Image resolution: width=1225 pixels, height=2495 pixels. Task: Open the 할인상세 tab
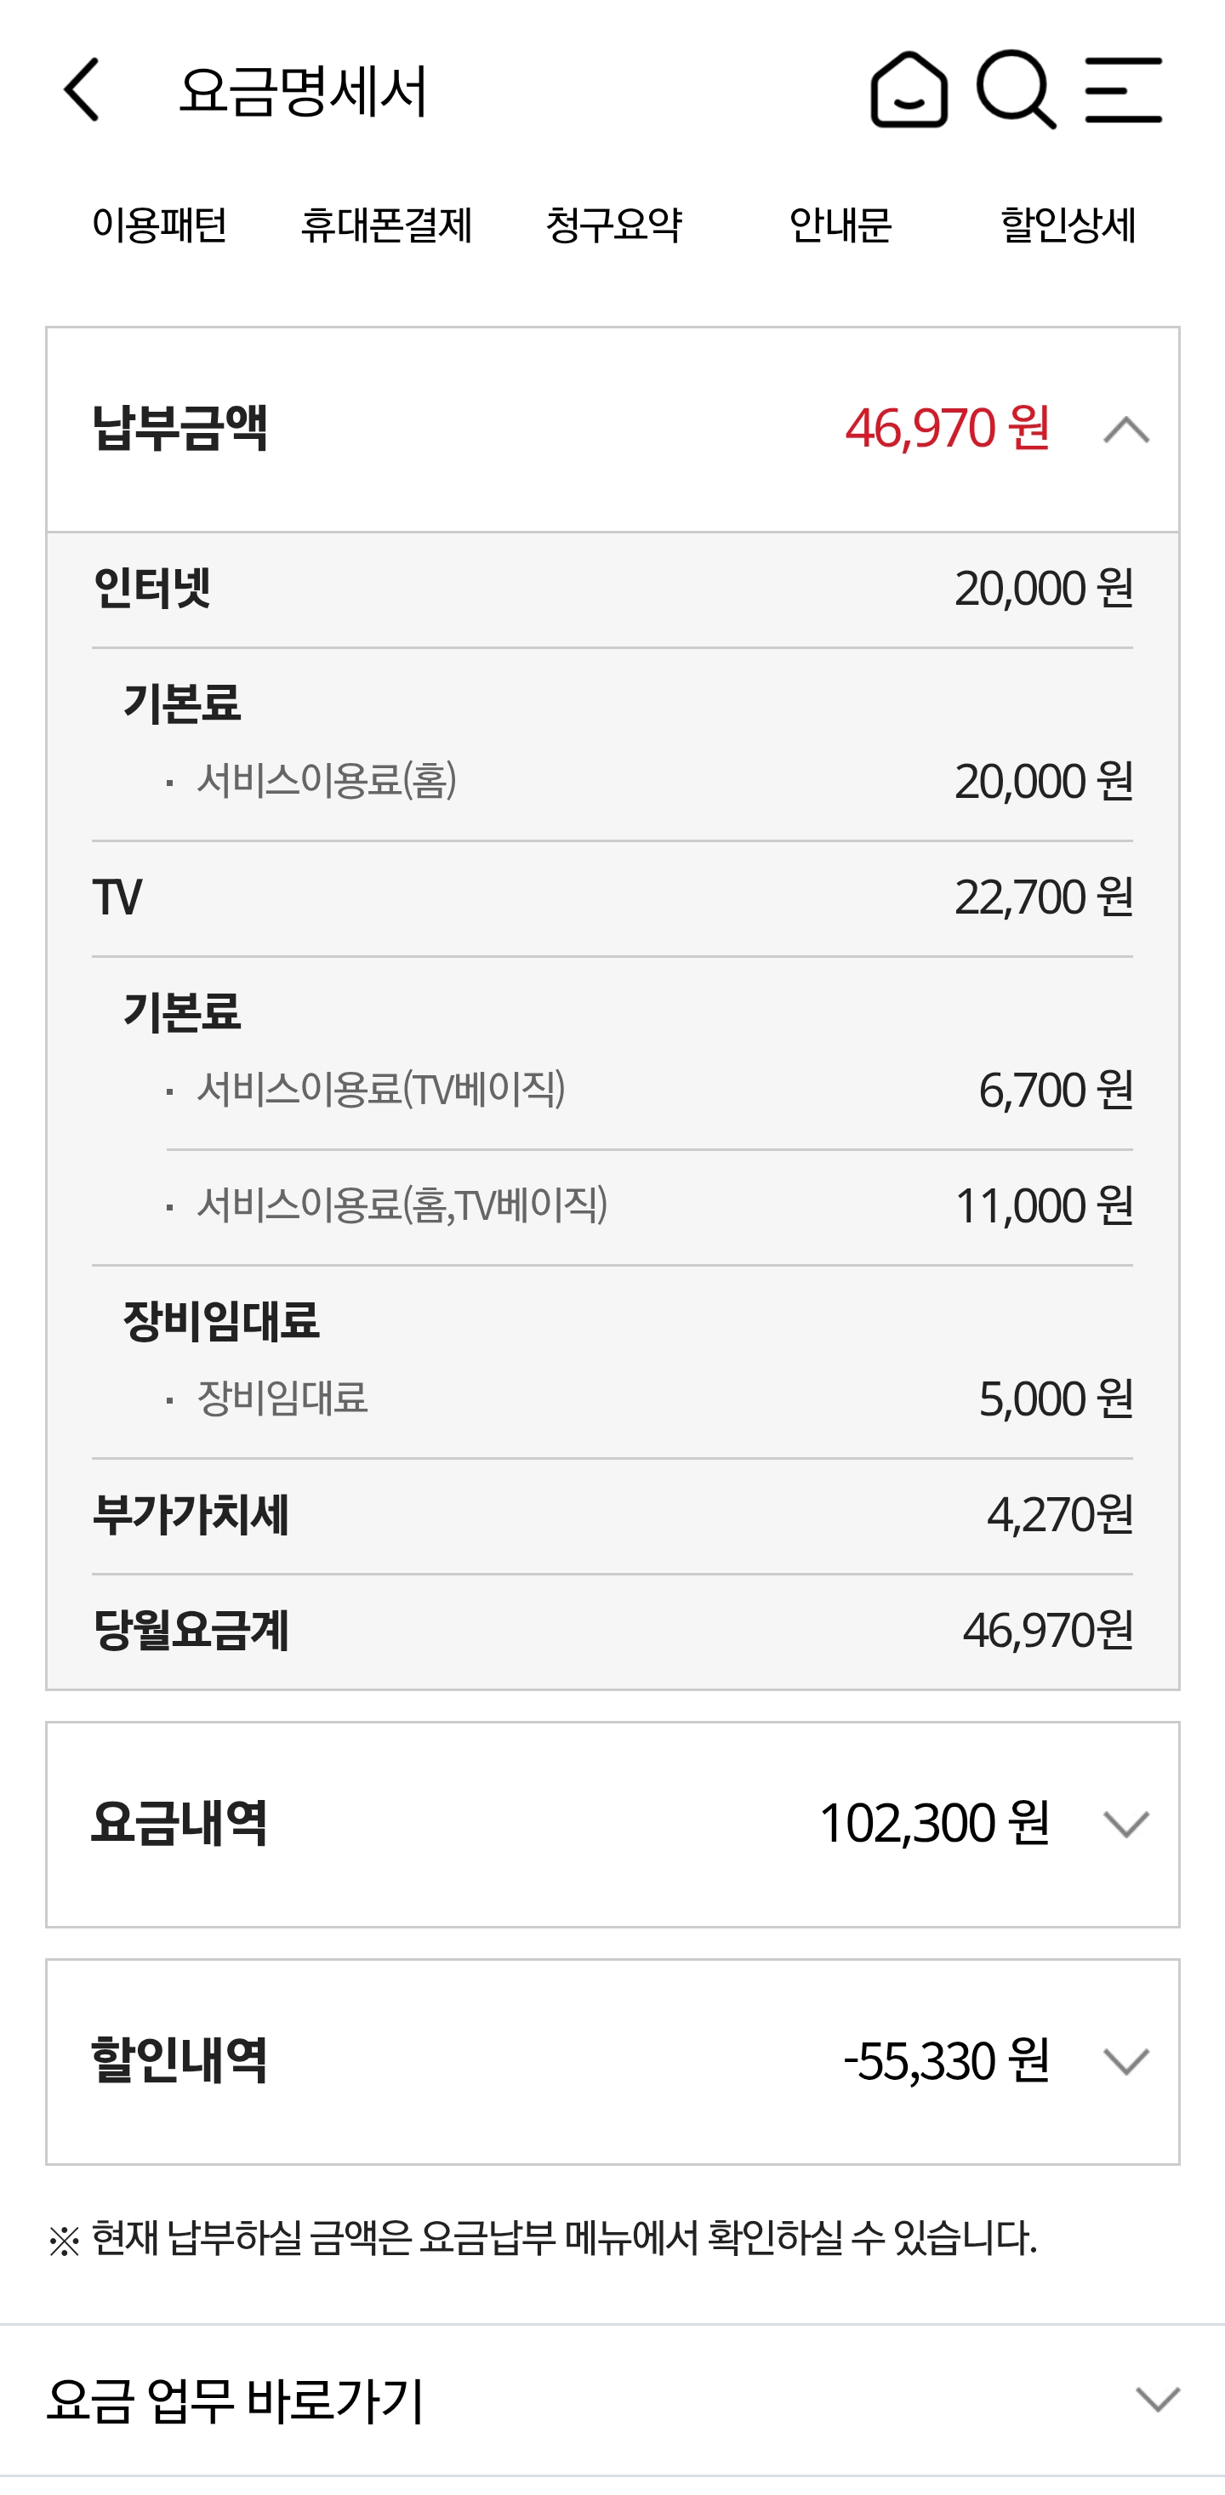1067,225
